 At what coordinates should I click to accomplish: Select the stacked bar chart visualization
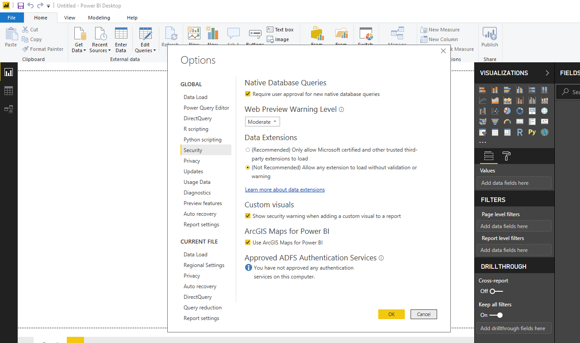[483, 90]
